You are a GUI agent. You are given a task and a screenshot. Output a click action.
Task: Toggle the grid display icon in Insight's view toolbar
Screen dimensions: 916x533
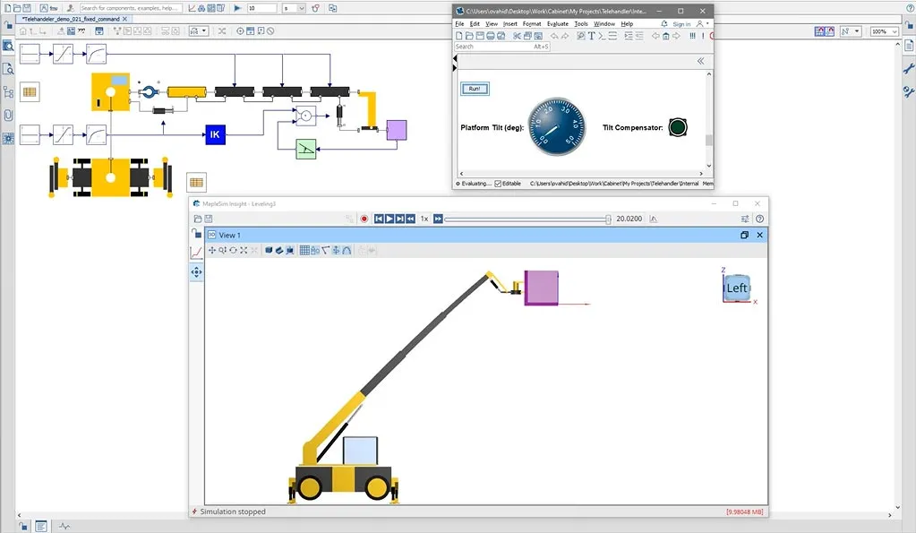(304, 250)
